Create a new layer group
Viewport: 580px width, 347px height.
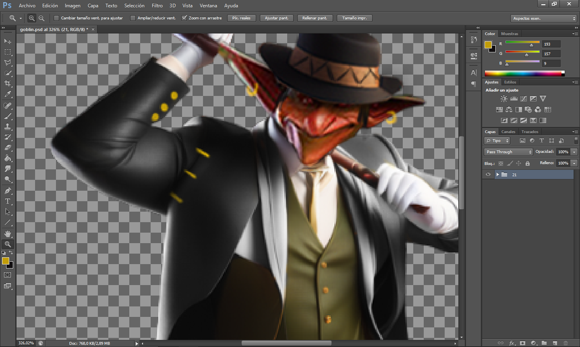click(544, 343)
